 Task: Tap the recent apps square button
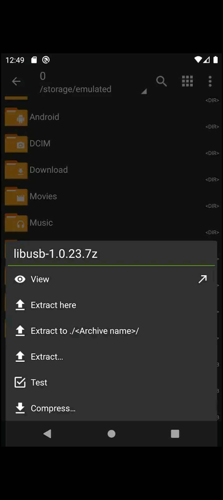coord(175,434)
